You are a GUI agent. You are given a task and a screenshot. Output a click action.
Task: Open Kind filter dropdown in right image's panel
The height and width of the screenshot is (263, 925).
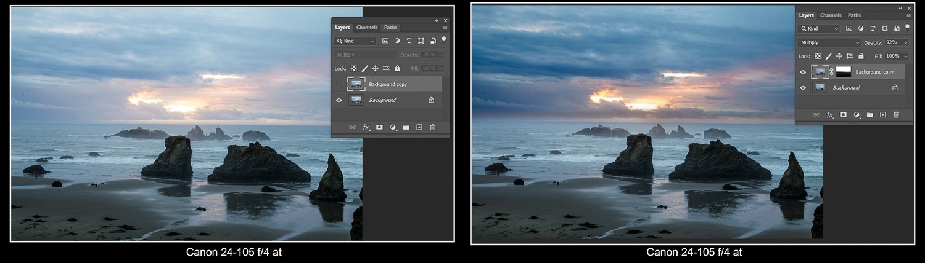[x=819, y=29]
